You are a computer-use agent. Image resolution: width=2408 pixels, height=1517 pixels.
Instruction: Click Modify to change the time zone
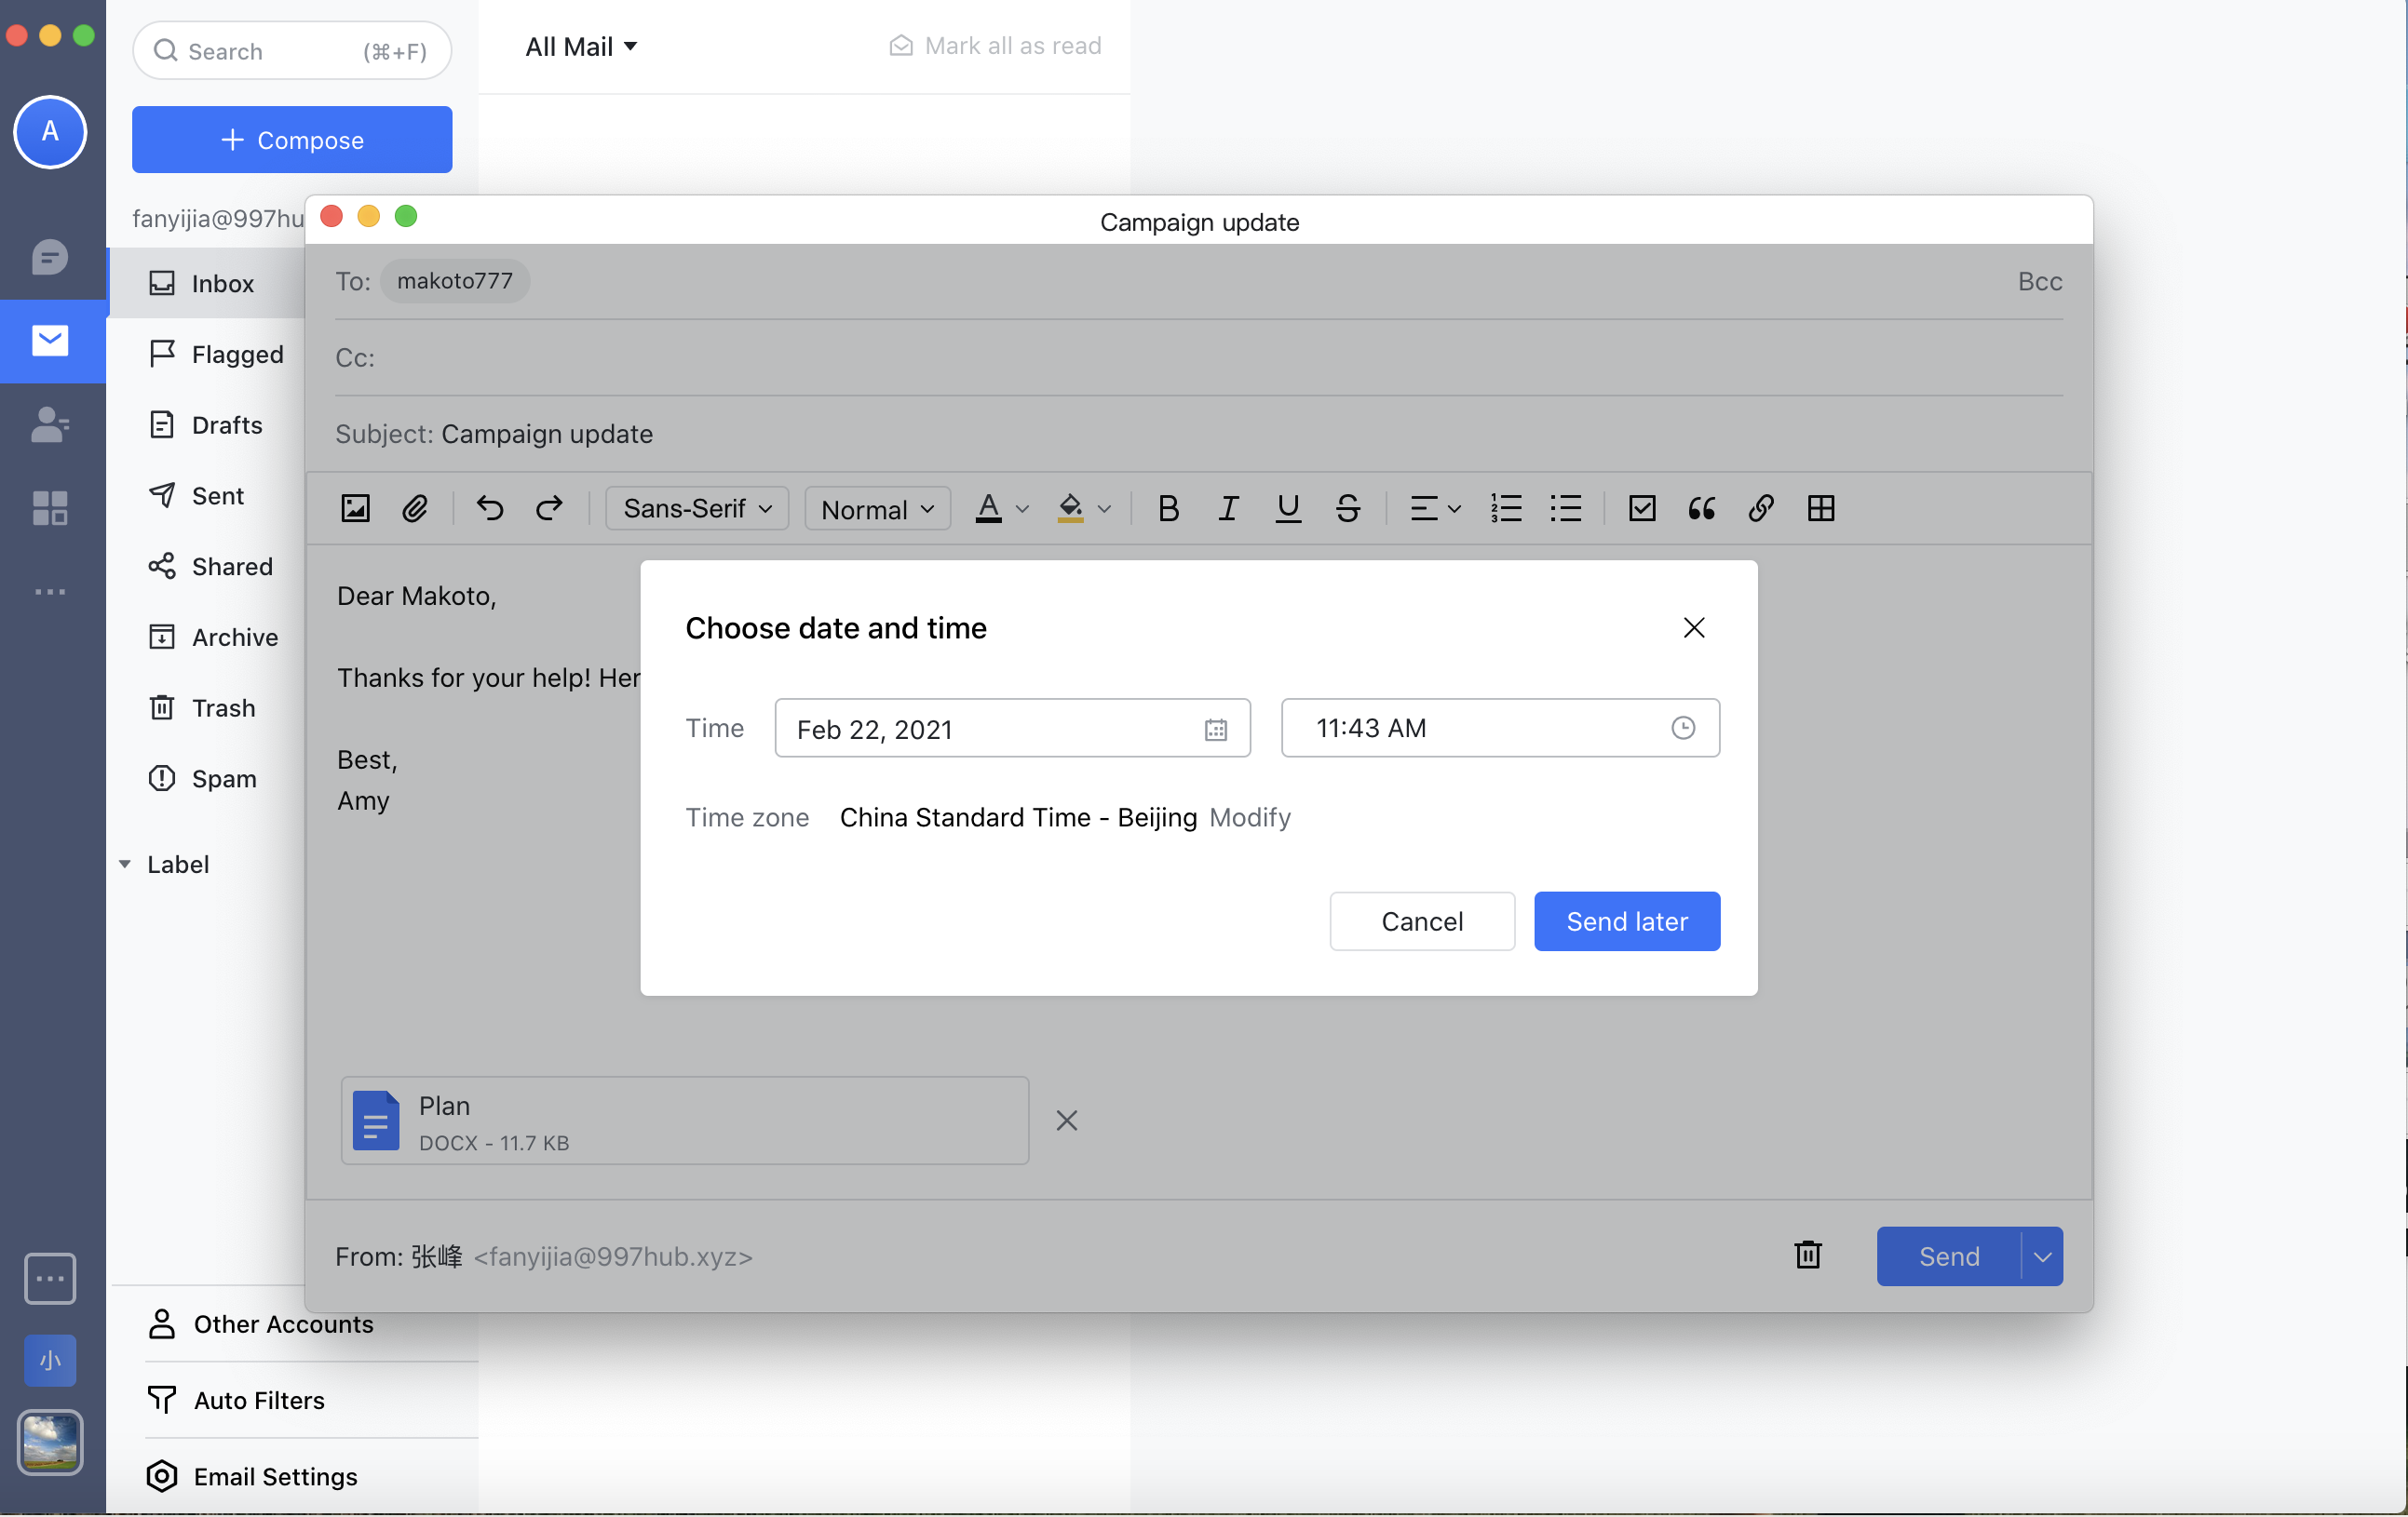click(x=1250, y=817)
